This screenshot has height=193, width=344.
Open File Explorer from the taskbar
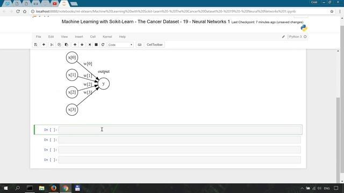[41, 188]
